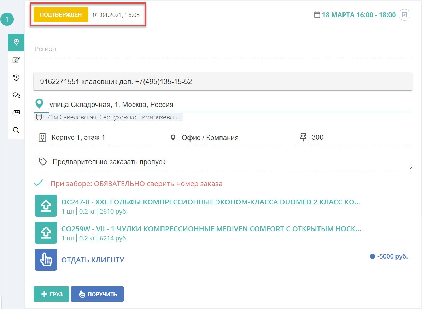Click upload icon for DC247-0 item

pyautogui.click(x=46, y=206)
